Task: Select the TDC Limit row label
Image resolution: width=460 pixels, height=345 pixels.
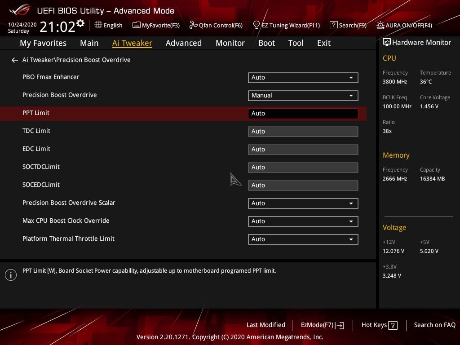Action: pos(36,131)
